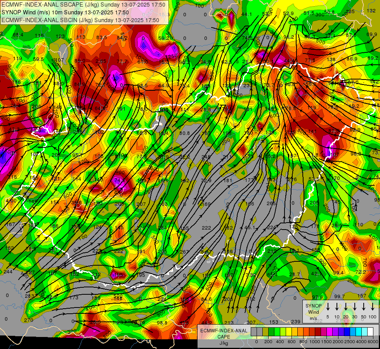Image resolution: width=380 pixels, height=349 pixels.
Task: Click the 1500 tick label on CAPE scale
Action: pos(326,342)
